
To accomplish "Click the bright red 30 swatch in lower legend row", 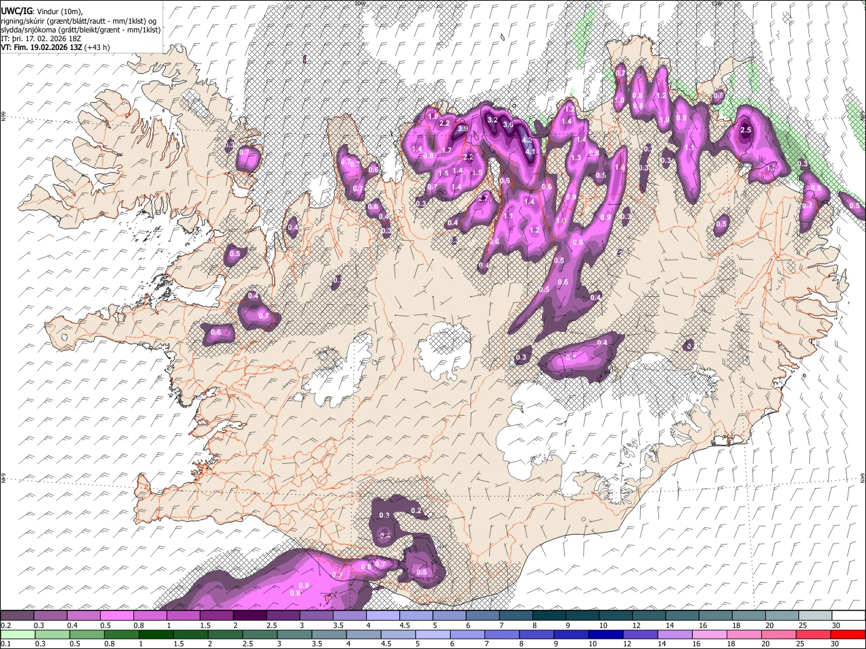I will [848, 634].
